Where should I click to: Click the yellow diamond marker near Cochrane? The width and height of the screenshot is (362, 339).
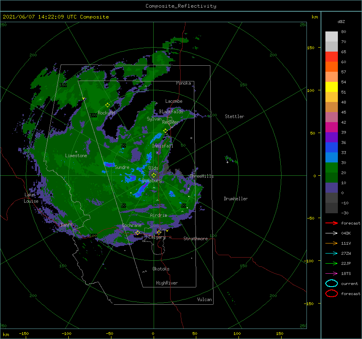click(138, 233)
